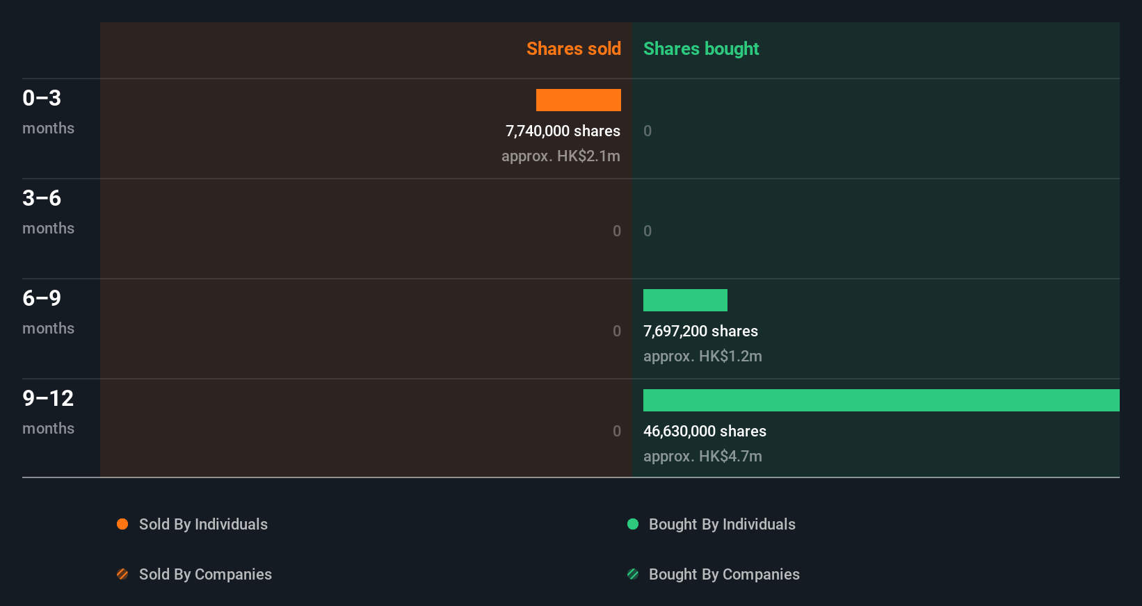
Task: Select the Bought By Companies legend label
Action: 724,575
